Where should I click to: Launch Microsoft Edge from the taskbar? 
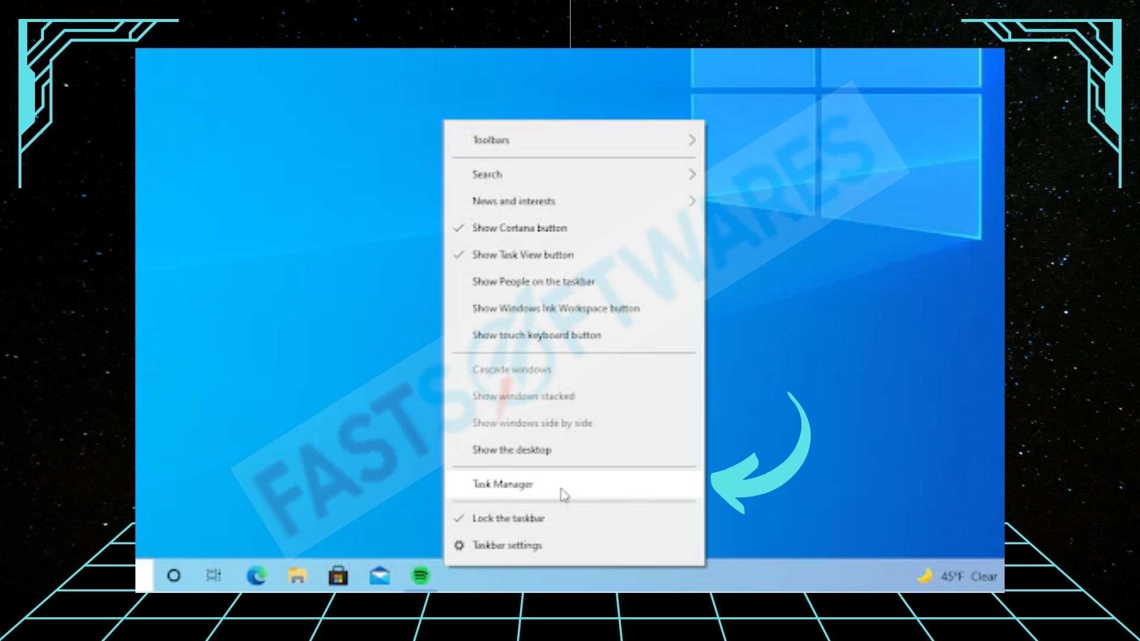click(256, 575)
